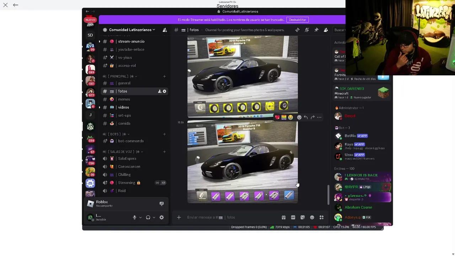This screenshot has width=455, height=256.
Task: Open add reaction emoji picker on message
Action: pyautogui.click(x=299, y=117)
